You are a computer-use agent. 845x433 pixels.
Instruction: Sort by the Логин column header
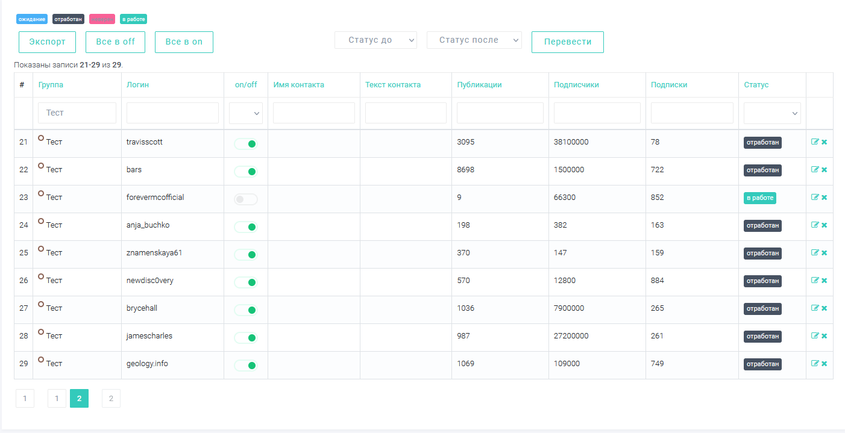137,85
